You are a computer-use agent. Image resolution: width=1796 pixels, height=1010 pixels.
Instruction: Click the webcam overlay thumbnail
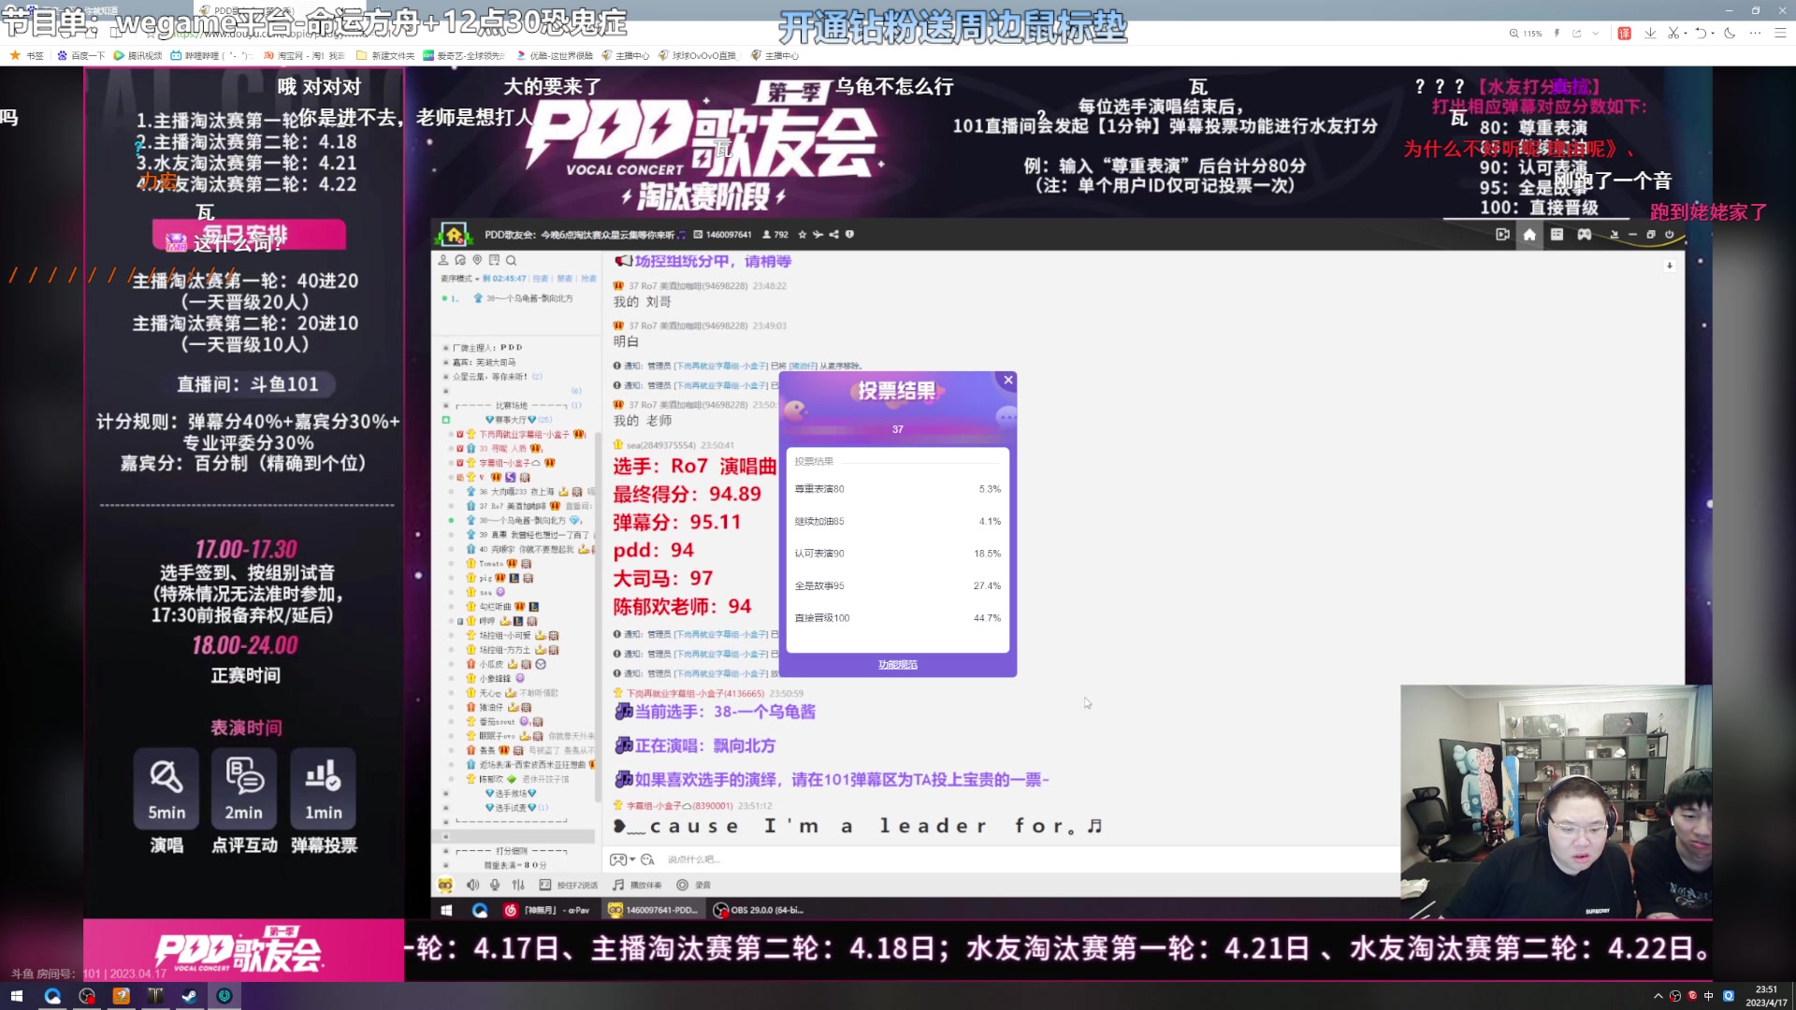click(x=1556, y=801)
